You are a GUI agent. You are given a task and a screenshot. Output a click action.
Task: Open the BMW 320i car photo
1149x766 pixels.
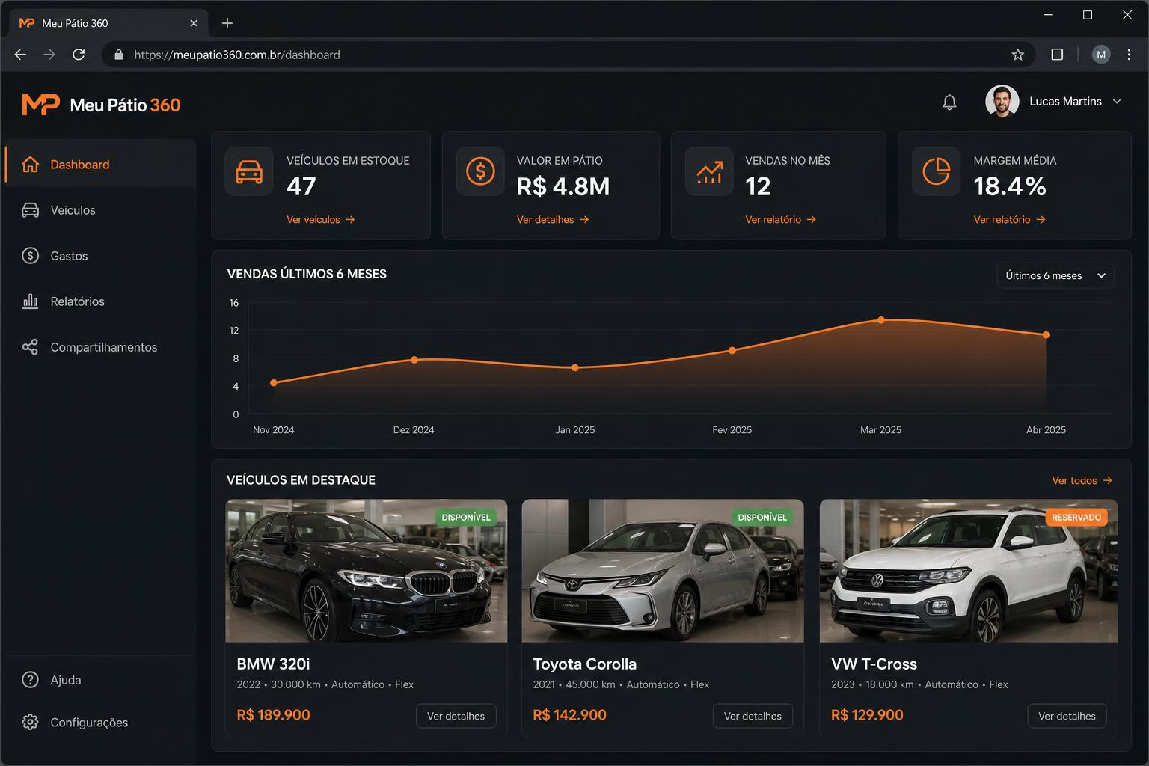pos(367,571)
